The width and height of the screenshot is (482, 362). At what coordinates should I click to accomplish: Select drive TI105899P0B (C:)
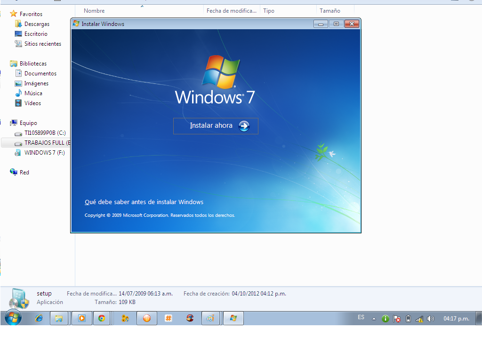[x=45, y=132]
